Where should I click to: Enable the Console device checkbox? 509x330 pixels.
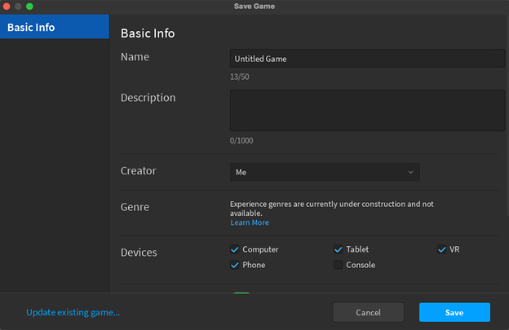(339, 265)
